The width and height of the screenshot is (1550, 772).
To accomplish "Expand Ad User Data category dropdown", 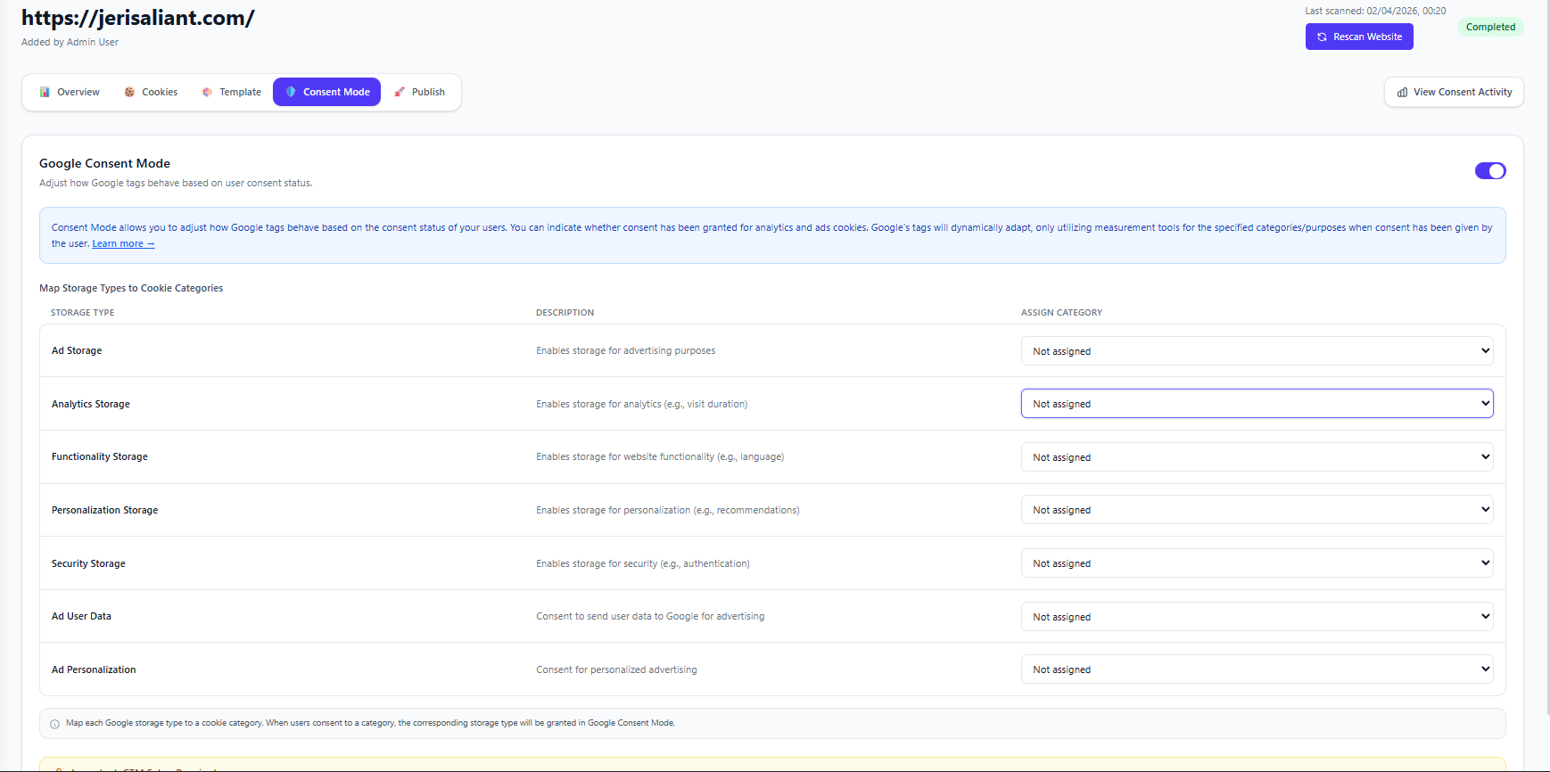I will (x=1256, y=617).
